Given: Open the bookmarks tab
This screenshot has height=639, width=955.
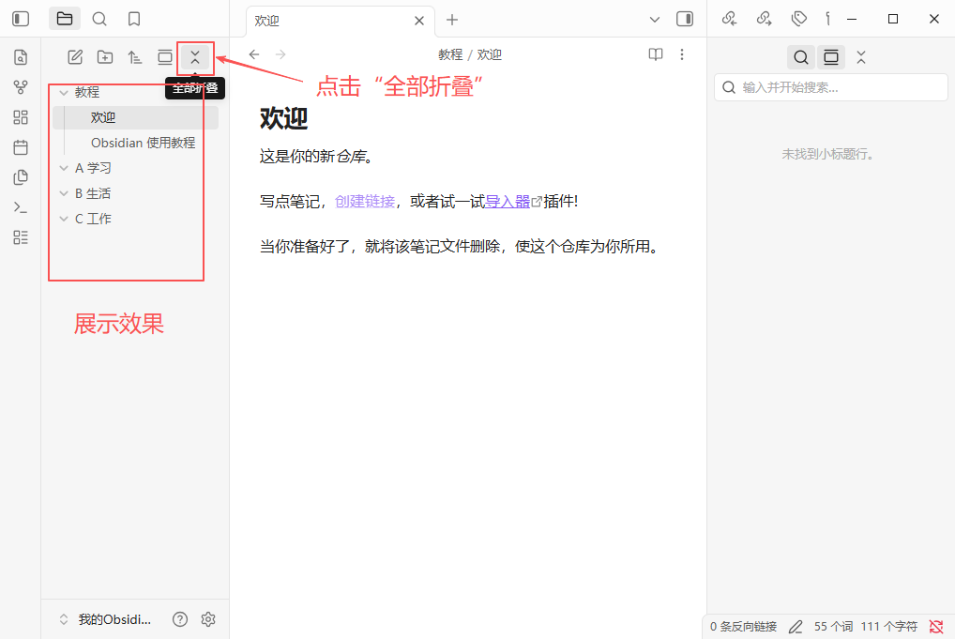Looking at the screenshot, I should click(134, 19).
